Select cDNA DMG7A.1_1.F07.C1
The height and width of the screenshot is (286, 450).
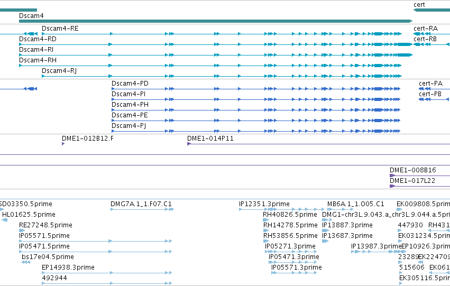click(x=141, y=204)
